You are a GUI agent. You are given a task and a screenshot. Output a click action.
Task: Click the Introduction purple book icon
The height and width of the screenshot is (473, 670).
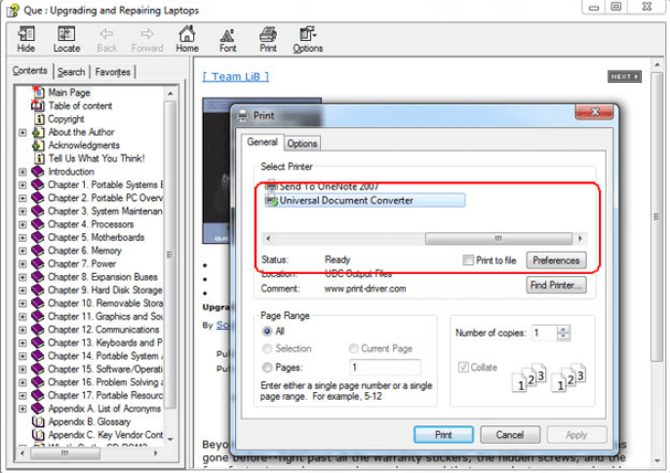[x=38, y=172]
